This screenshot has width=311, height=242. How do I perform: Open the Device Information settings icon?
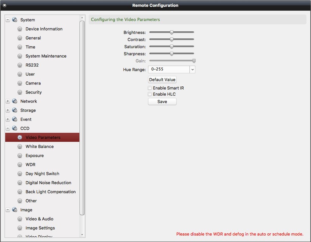point(20,29)
